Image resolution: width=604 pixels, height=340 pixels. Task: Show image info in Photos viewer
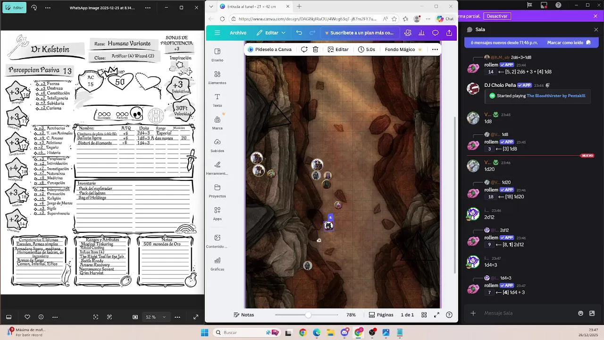pyautogui.click(x=41, y=317)
